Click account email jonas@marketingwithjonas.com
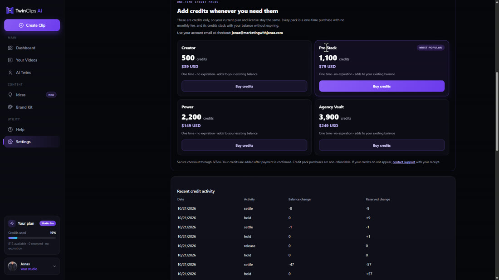The image size is (499, 280). 257,33
